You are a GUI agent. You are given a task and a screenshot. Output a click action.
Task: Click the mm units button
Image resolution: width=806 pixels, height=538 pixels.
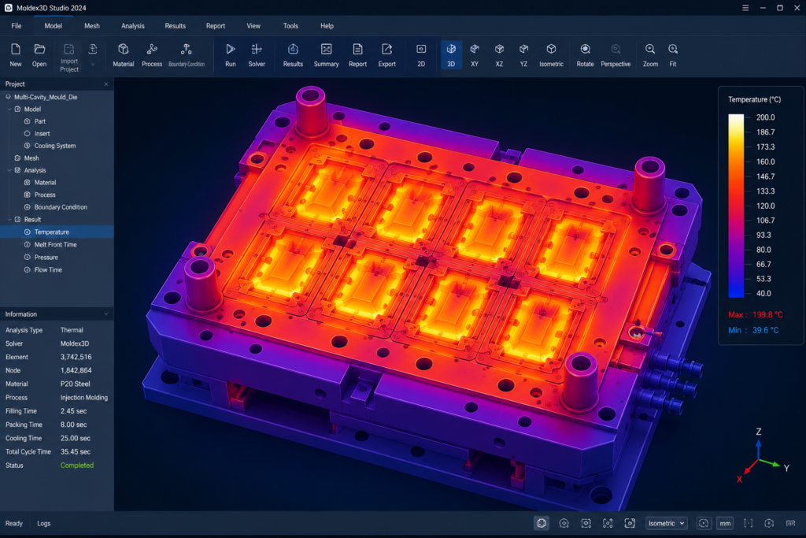click(x=725, y=523)
